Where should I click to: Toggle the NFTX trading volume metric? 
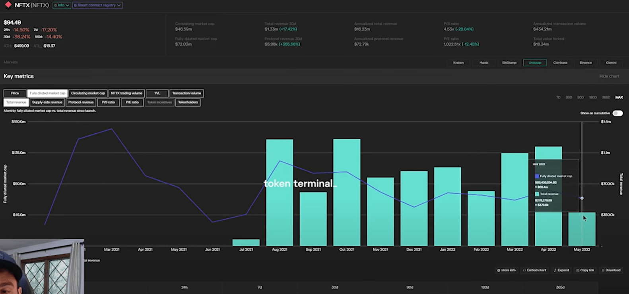pyautogui.click(x=126, y=93)
